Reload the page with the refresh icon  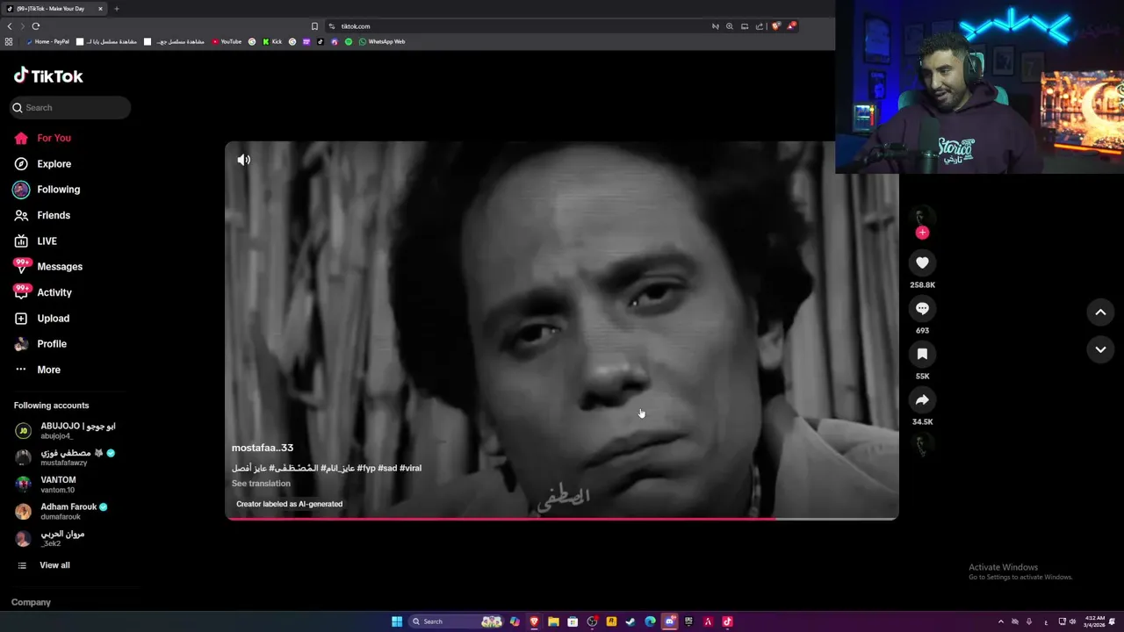click(x=35, y=26)
